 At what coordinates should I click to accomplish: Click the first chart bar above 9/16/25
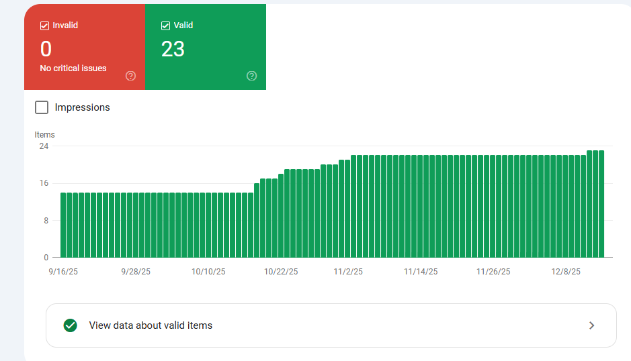click(x=63, y=225)
